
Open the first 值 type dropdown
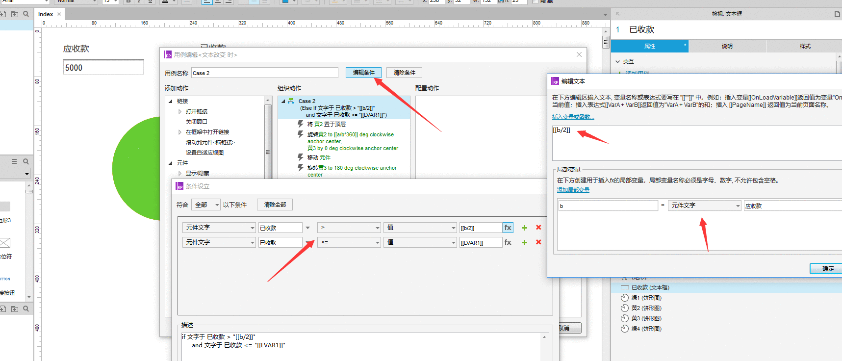coord(420,228)
